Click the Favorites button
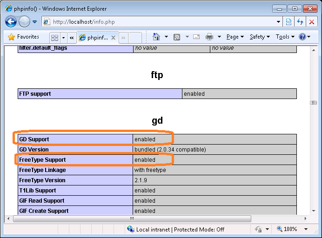This screenshot has height=238, width=322. [24, 37]
